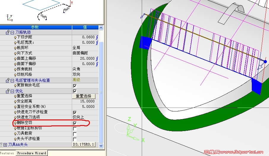This screenshot has width=269, height=156.
Task: Click the lock icon beside 优化
Action: (7, 91)
